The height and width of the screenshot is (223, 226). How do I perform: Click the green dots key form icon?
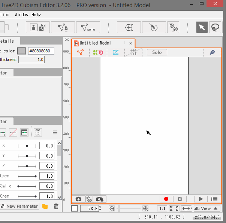(x=24, y=132)
